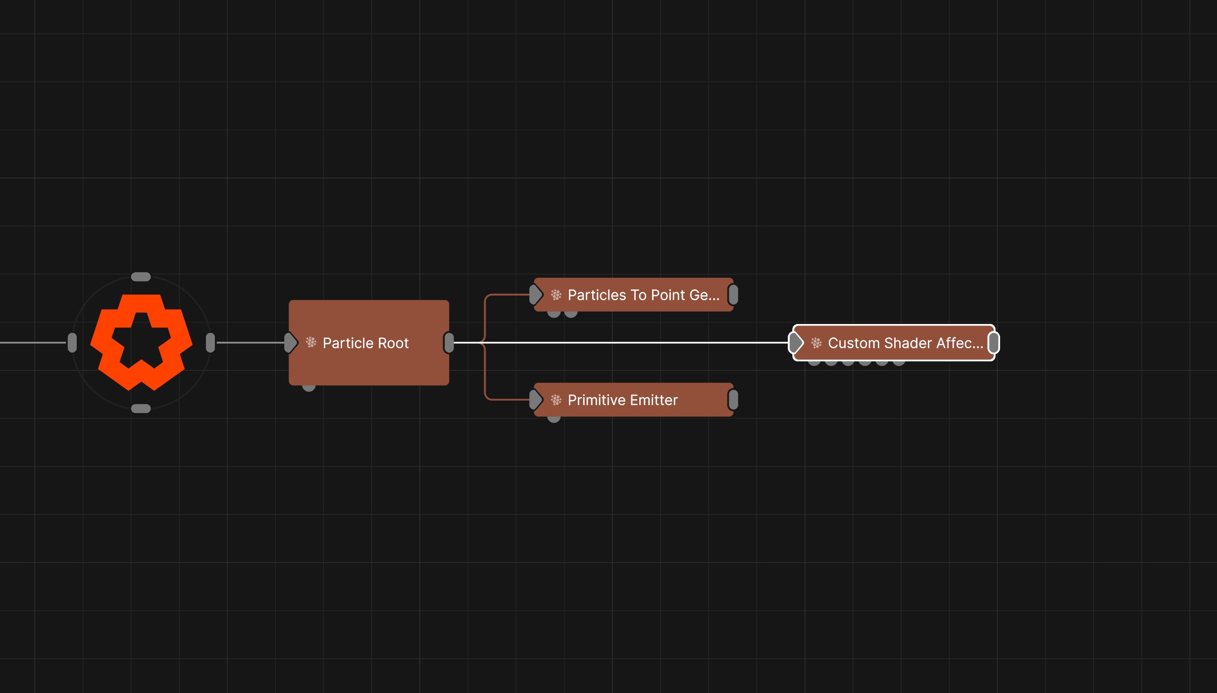The width and height of the screenshot is (1217, 693).
Task: Click the particle icon on Particle Root
Action: (311, 342)
